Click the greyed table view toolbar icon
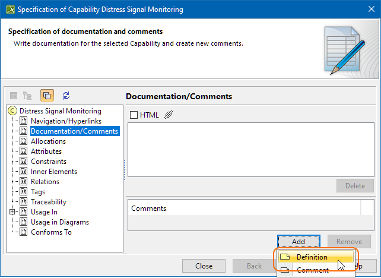 click(14, 95)
